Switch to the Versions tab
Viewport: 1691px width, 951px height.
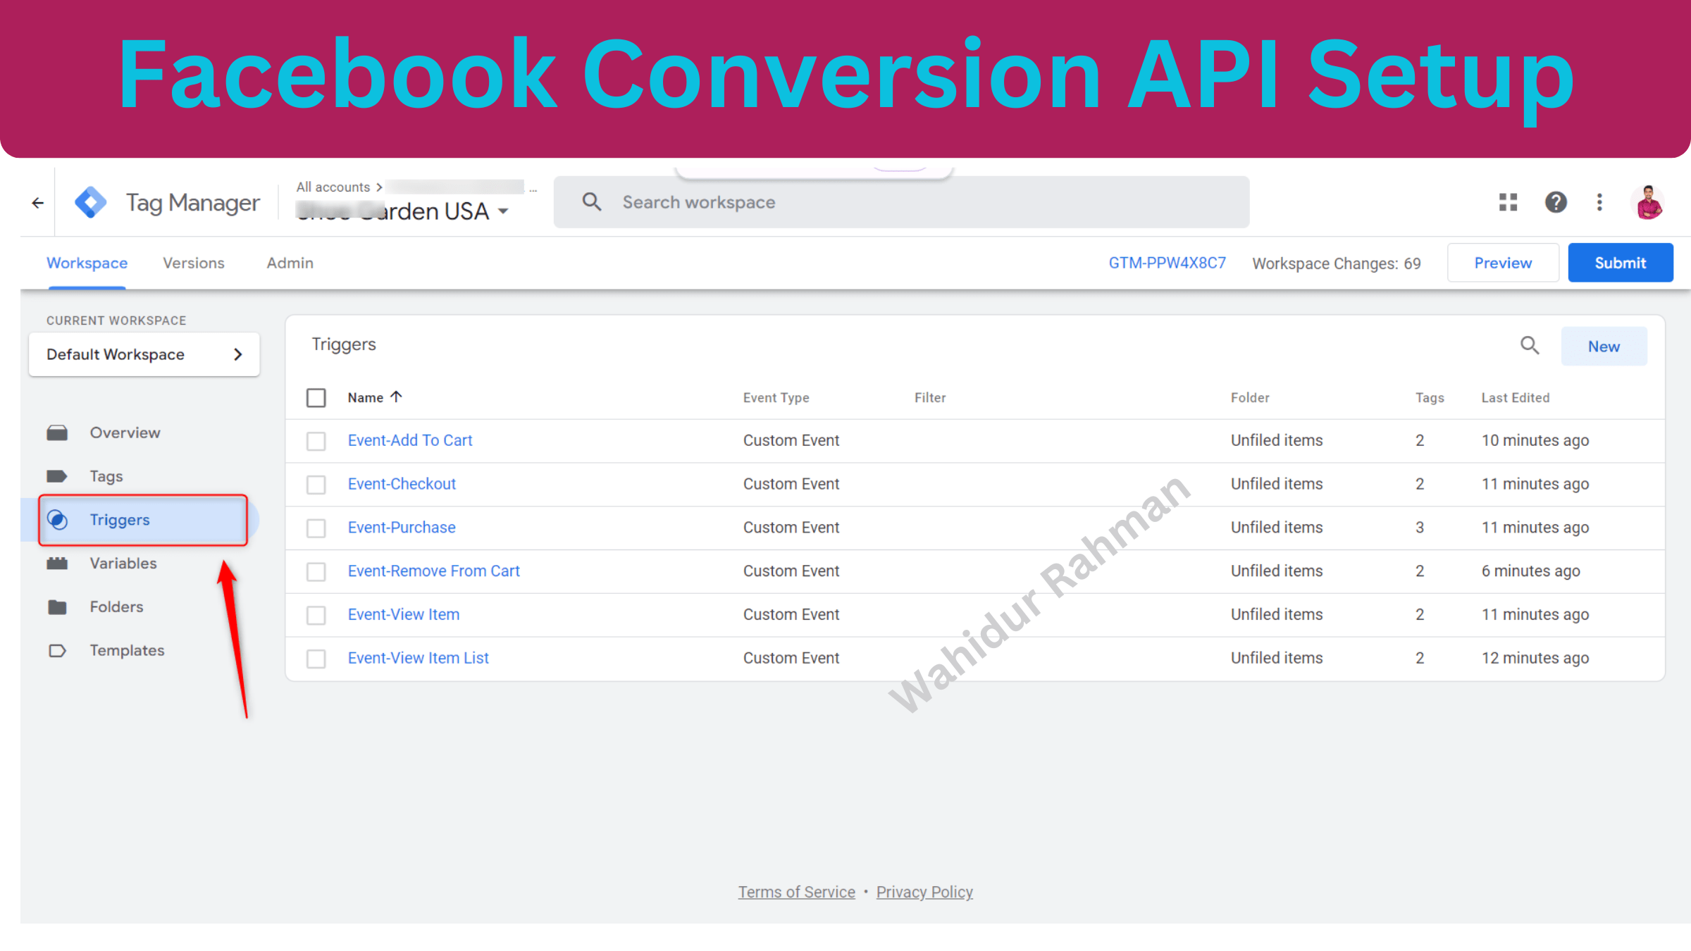pyautogui.click(x=194, y=263)
